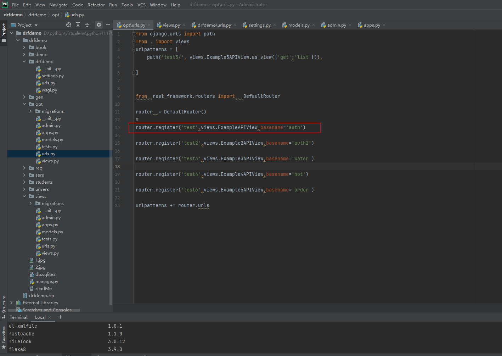Open the Structure tool window sidebar button
The width and height of the screenshot is (502, 356).
point(4,307)
